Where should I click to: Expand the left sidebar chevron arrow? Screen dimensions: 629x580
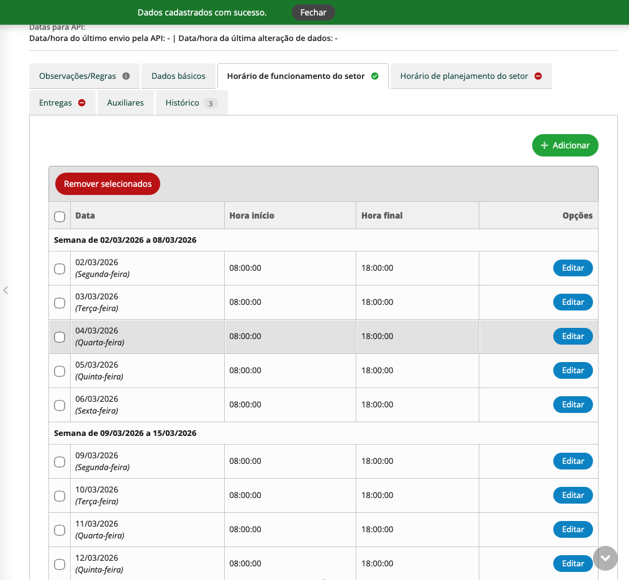pos(6,290)
